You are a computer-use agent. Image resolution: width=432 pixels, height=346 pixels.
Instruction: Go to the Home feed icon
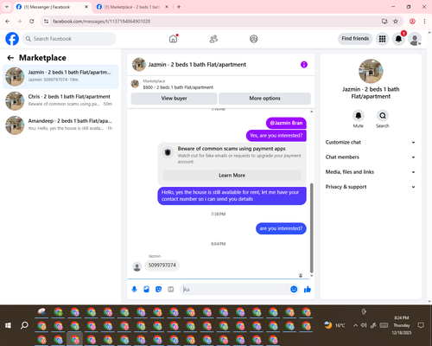(173, 39)
